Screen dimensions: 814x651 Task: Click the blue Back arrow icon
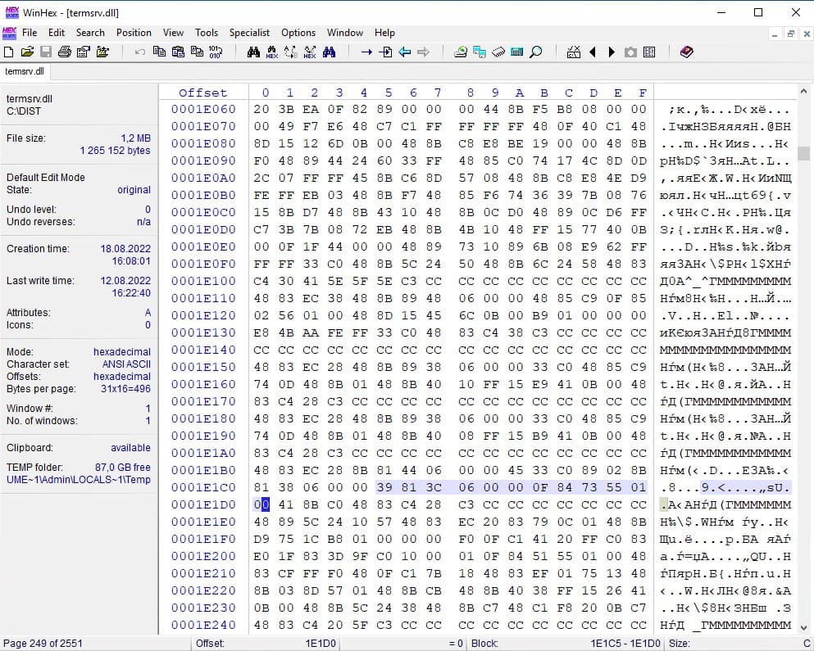click(404, 52)
